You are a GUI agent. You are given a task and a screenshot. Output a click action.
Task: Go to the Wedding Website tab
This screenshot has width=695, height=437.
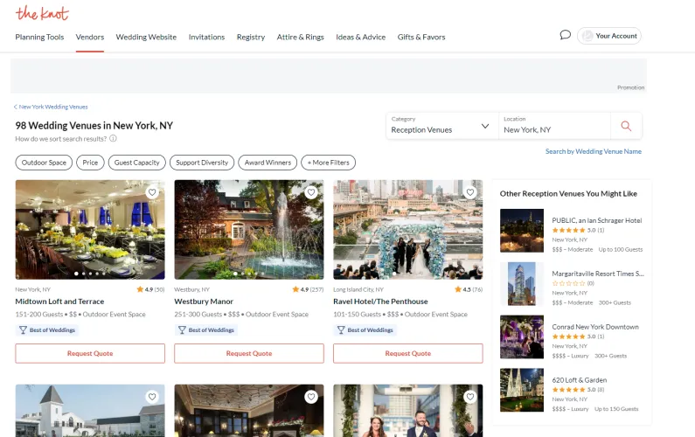(x=146, y=37)
